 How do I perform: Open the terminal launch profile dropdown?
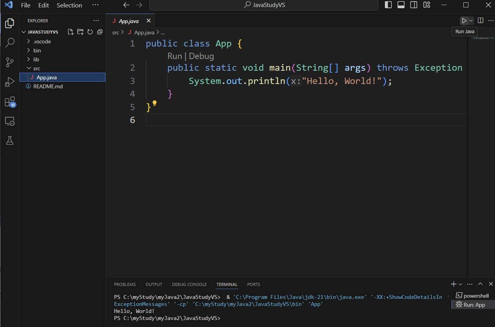[460, 284]
